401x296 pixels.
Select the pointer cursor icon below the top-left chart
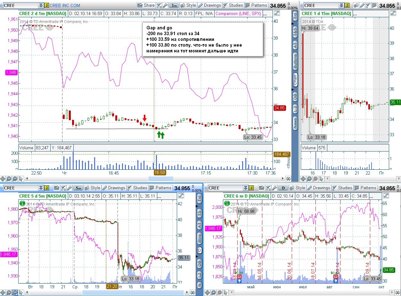[21, 179]
